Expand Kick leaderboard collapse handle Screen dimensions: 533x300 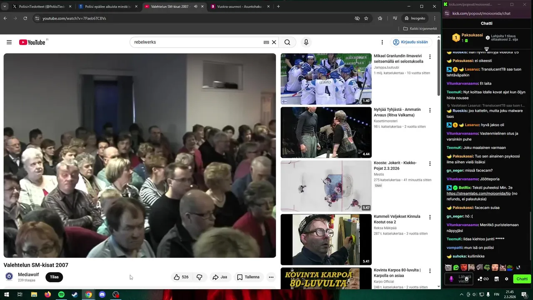(x=486, y=49)
